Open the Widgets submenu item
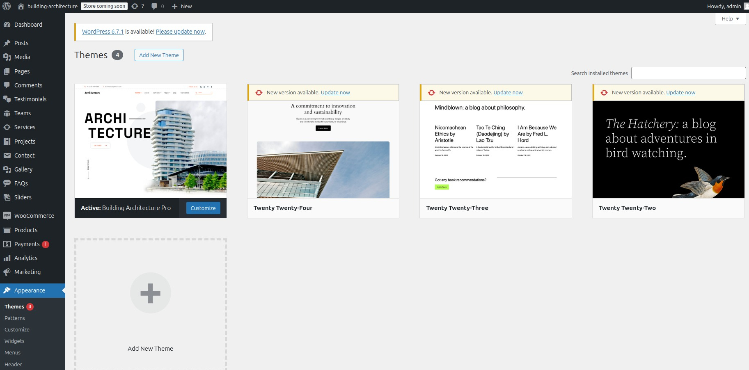Image resolution: width=749 pixels, height=370 pixels. [x=14, y=341]
